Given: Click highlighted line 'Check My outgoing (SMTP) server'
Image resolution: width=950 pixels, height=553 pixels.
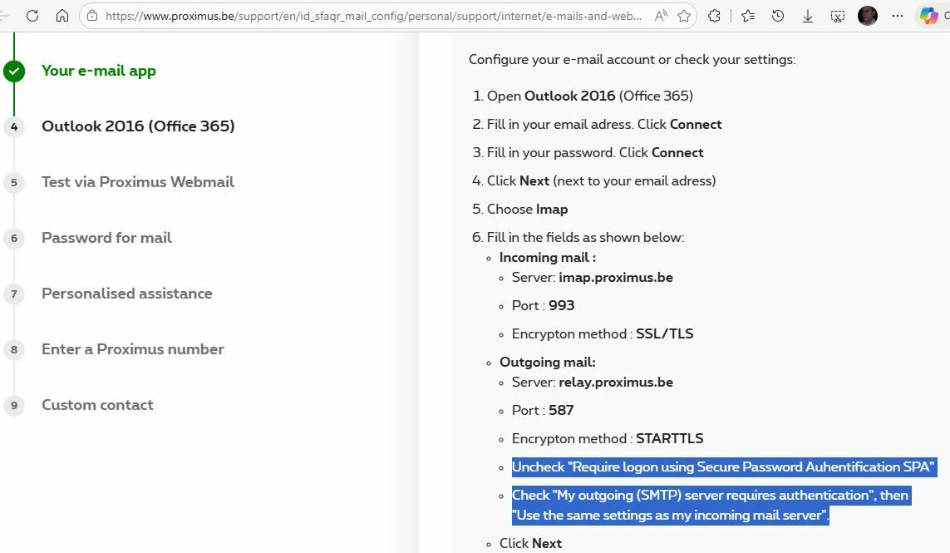Looking at the screenshot, I should [x=711, y=505].
